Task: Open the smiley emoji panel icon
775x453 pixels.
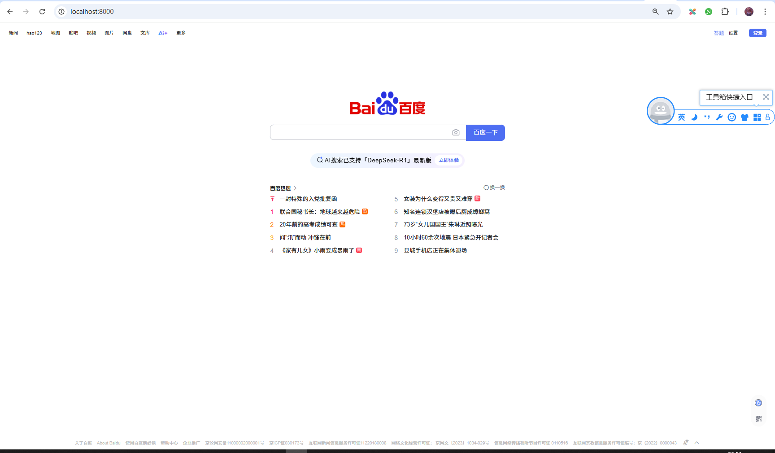Action: (x=732, y=118)
